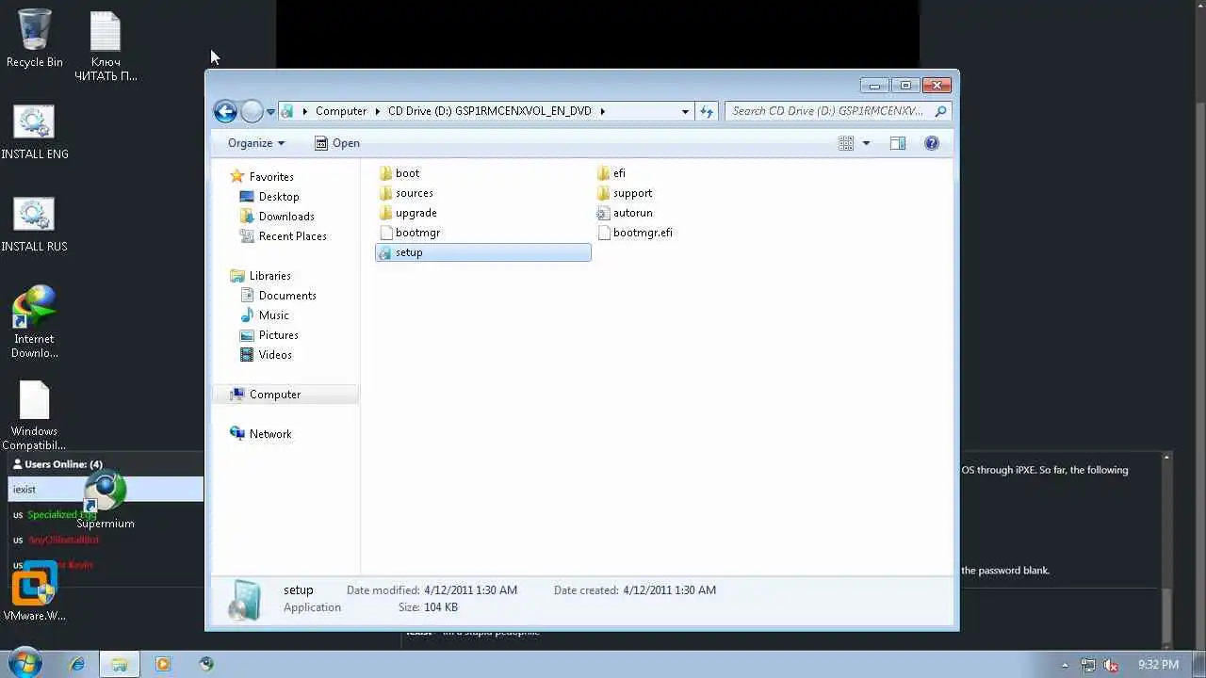Image resolution: width=1206 pixels, height=678 pixels.
Task: Select the support folder
Action: tap(625, 193)
